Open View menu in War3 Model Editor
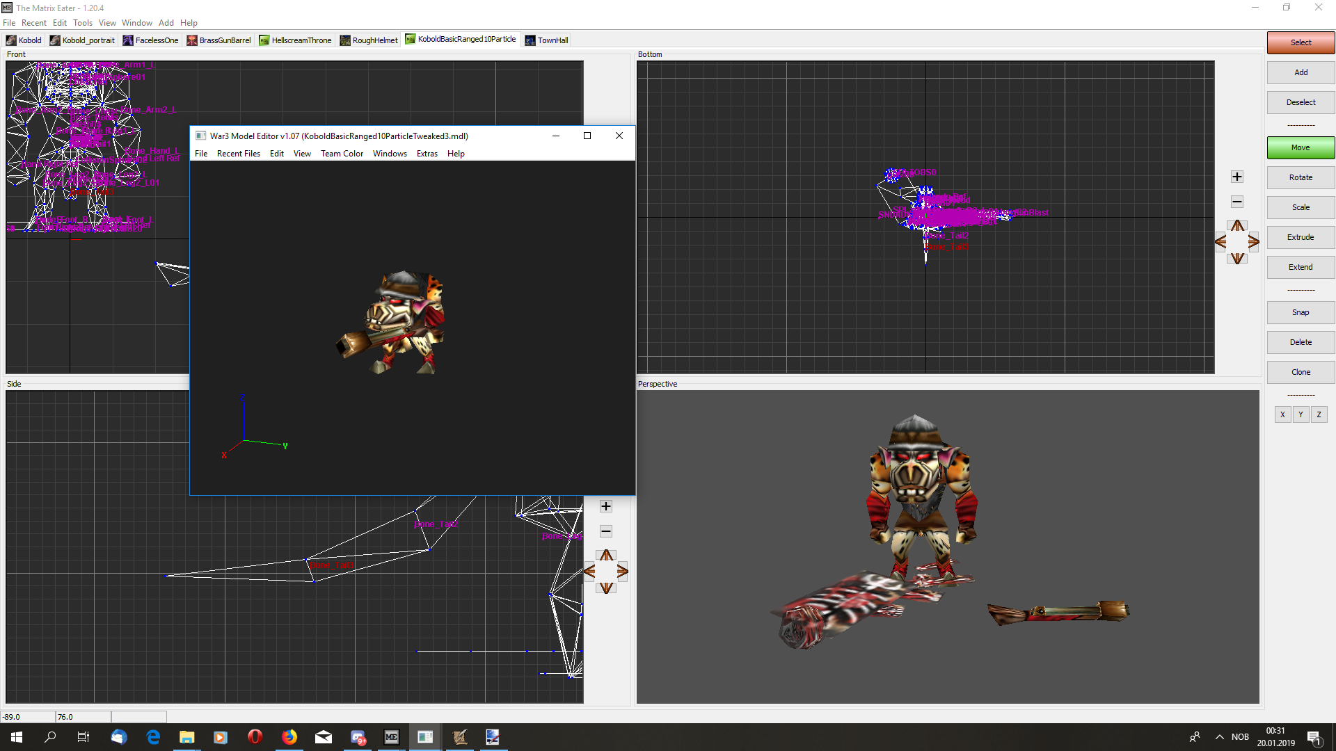 pos(302,154)
